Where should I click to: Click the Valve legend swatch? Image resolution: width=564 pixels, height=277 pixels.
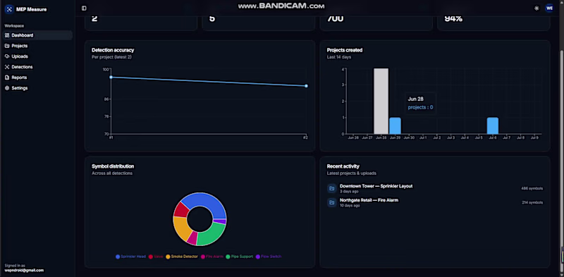pos(151,257)
